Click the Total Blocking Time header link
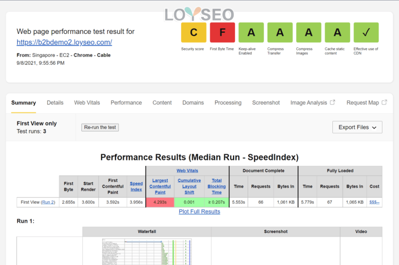 click(217, 186)
